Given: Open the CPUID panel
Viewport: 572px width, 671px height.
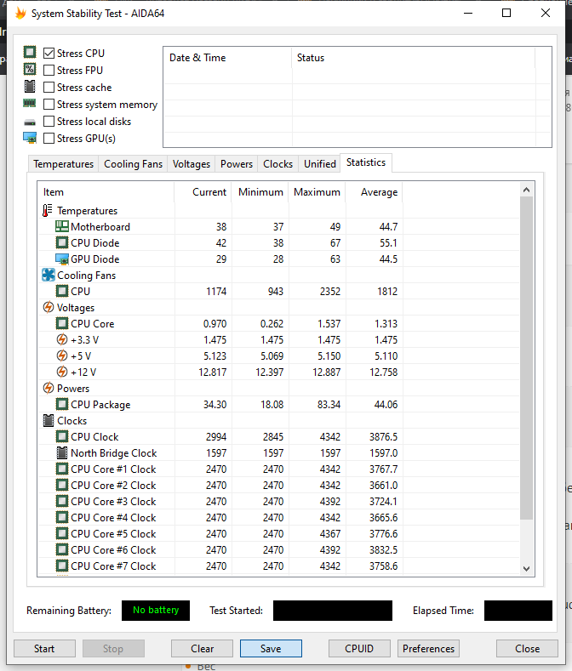Looking at the screenshot, I should pyautogui.click(x=359, y=648).
